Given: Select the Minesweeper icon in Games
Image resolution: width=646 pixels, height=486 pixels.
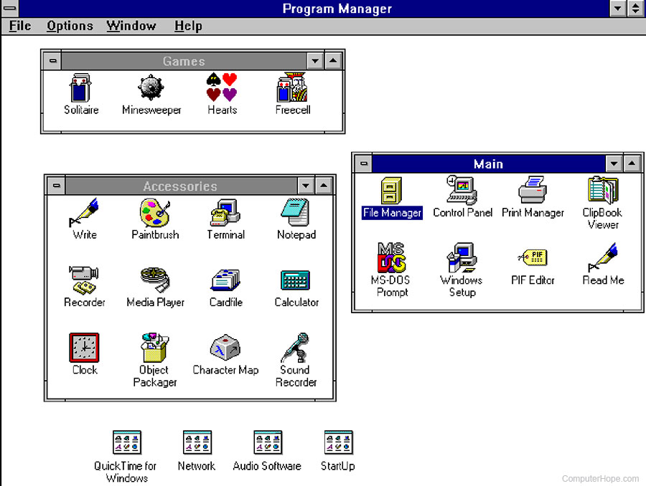Looking at the screenshot, I should 151,87.
